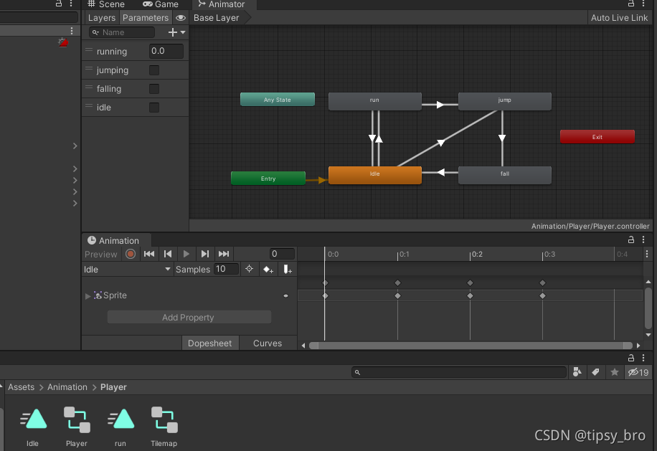The height and width of the screenshot is (451, 657).
Task: Click the Add event icon
Action: coord(288,270)
